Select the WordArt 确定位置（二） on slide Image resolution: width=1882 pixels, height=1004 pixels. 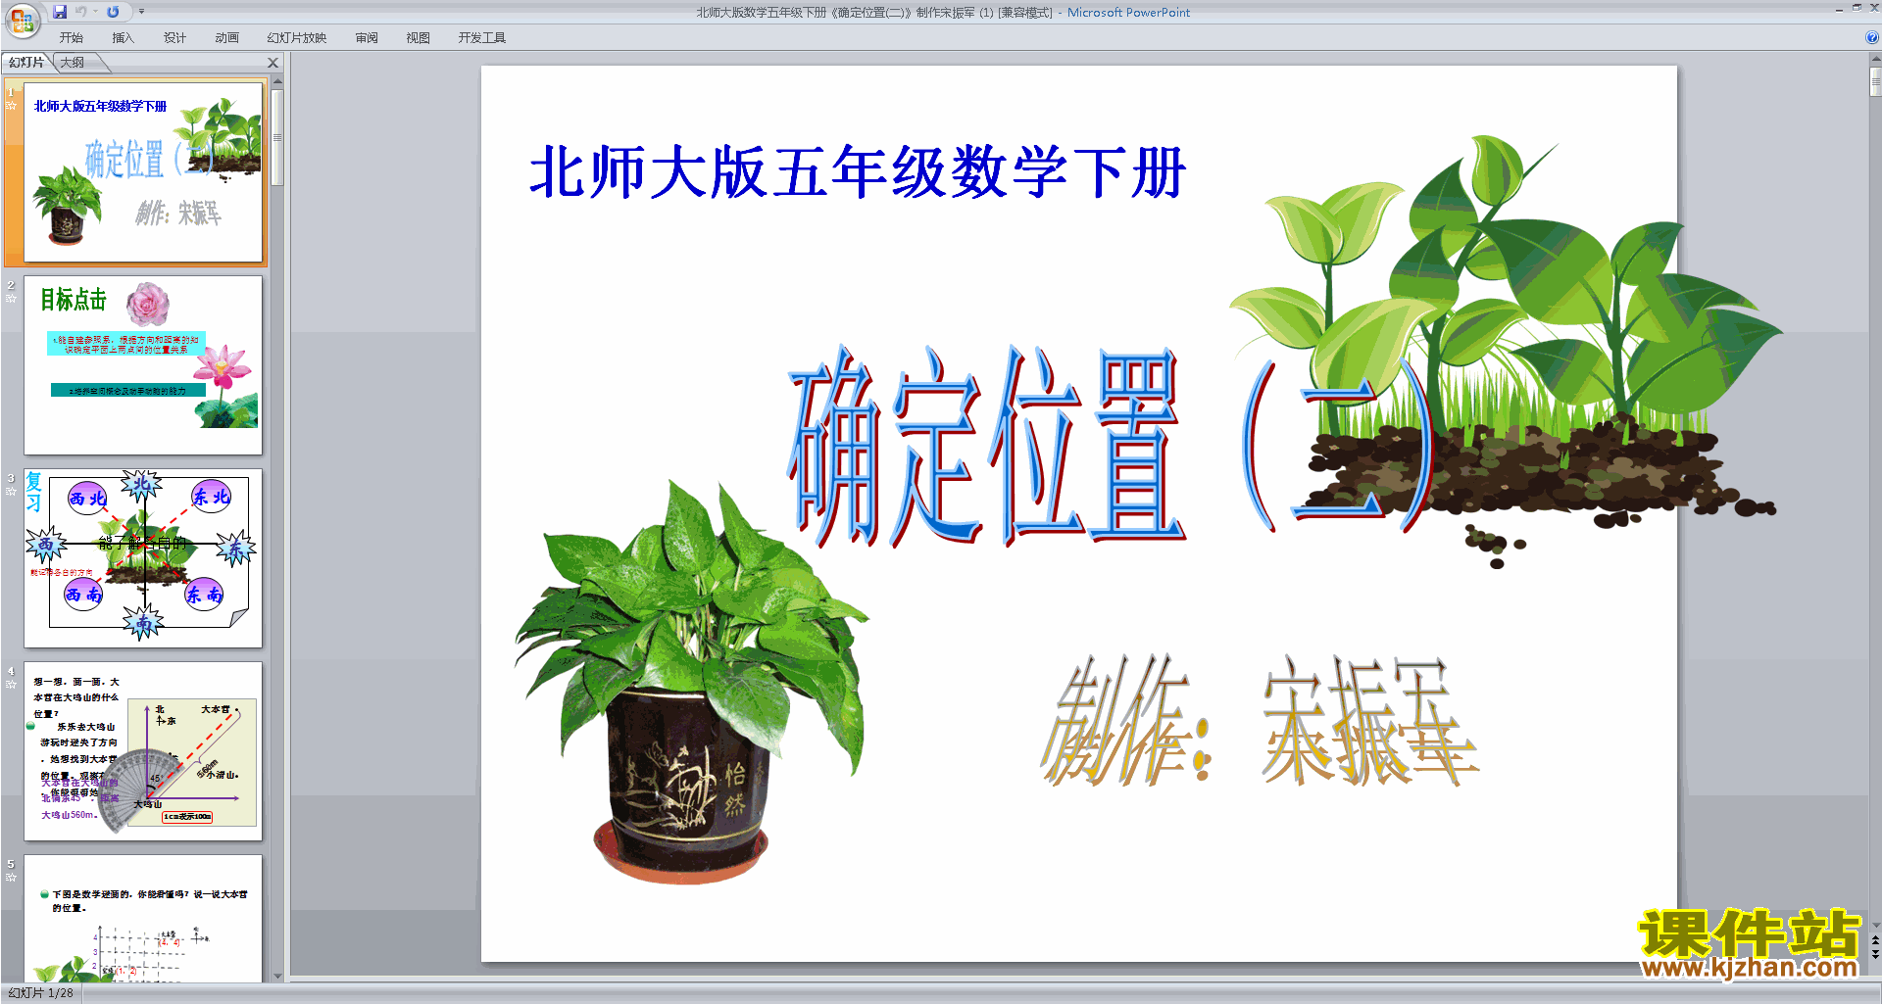click(1111, 446)
